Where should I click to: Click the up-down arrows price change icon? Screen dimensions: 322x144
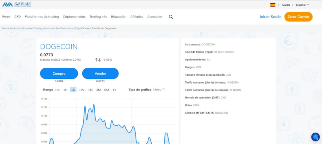[98, 60]
